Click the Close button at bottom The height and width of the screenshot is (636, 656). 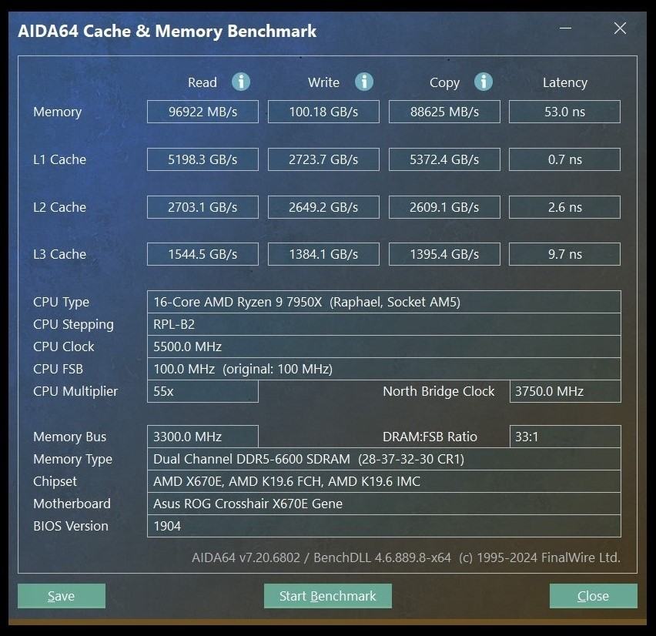click(593, 596)
